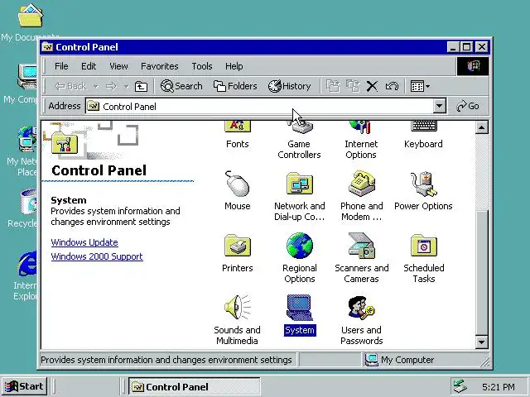
Task: Open the View menu
Action: click(118, 66)
